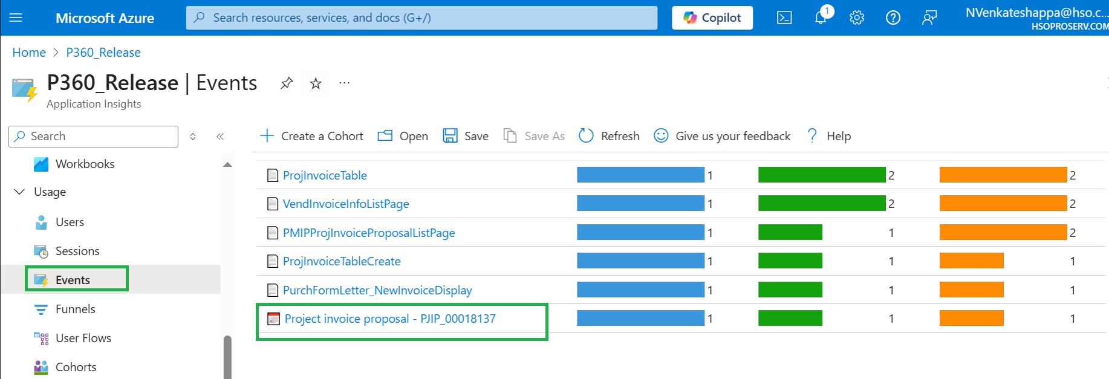
Task: Pin P360_Release Events to dashboard
Action: tap(287, 83)
